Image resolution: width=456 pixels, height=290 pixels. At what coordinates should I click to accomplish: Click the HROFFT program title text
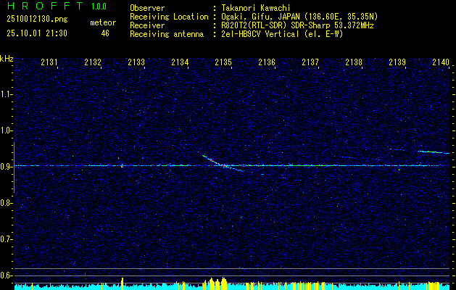pos(45,6)
